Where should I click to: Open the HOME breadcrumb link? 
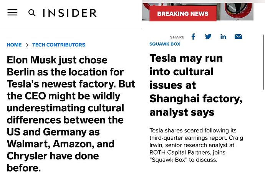(14, 45)
